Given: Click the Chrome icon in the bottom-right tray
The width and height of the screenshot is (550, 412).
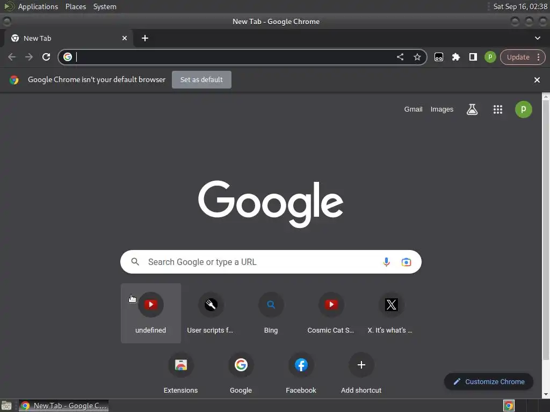Looking at the screenshot, I should [x=509, y=406].
